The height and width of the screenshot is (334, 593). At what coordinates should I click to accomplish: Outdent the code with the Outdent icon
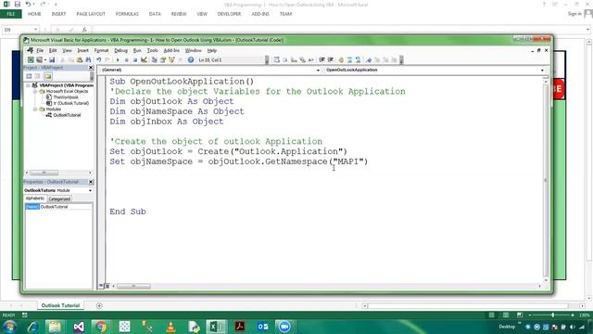331,59
